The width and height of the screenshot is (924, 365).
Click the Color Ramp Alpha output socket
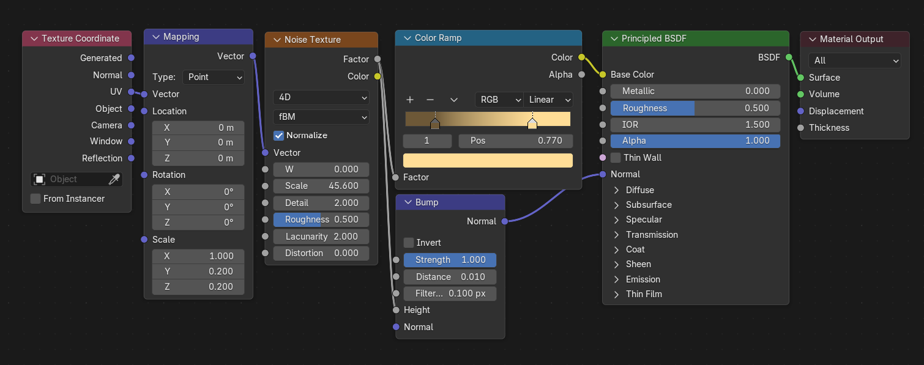coord(581,75)
